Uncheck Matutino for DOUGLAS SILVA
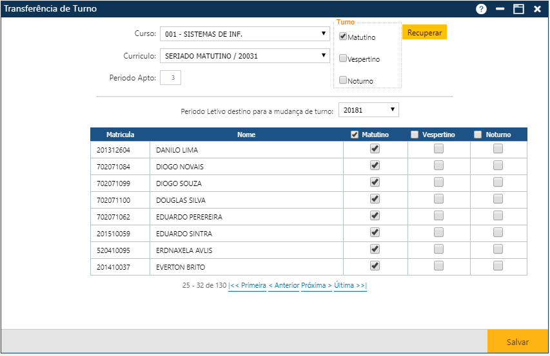550x356 pixels. (x=375, y=199)
